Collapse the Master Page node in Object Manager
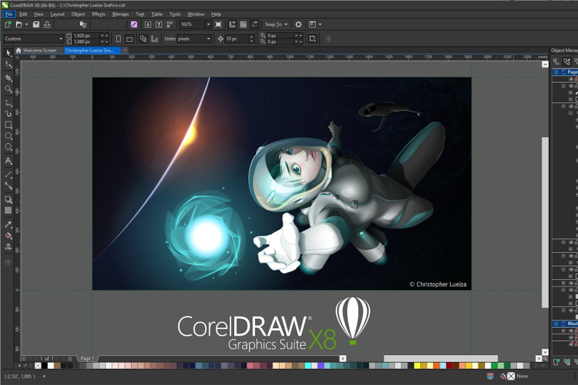 point(557,323)
